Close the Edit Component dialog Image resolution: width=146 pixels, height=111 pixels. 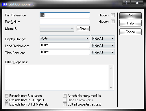(137, 3)
